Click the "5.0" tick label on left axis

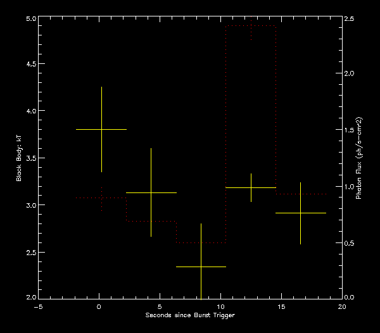(29, 19)
